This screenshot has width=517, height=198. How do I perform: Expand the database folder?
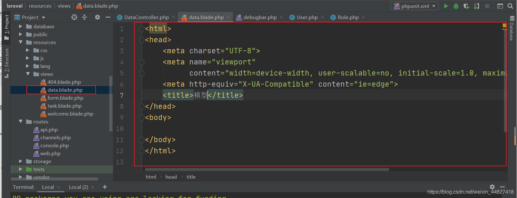point(21,26)
